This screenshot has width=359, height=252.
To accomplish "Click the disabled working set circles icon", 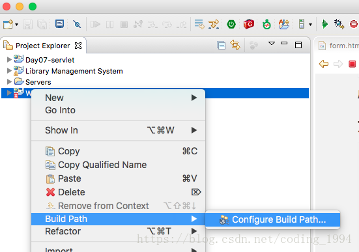I will [253, 45].
